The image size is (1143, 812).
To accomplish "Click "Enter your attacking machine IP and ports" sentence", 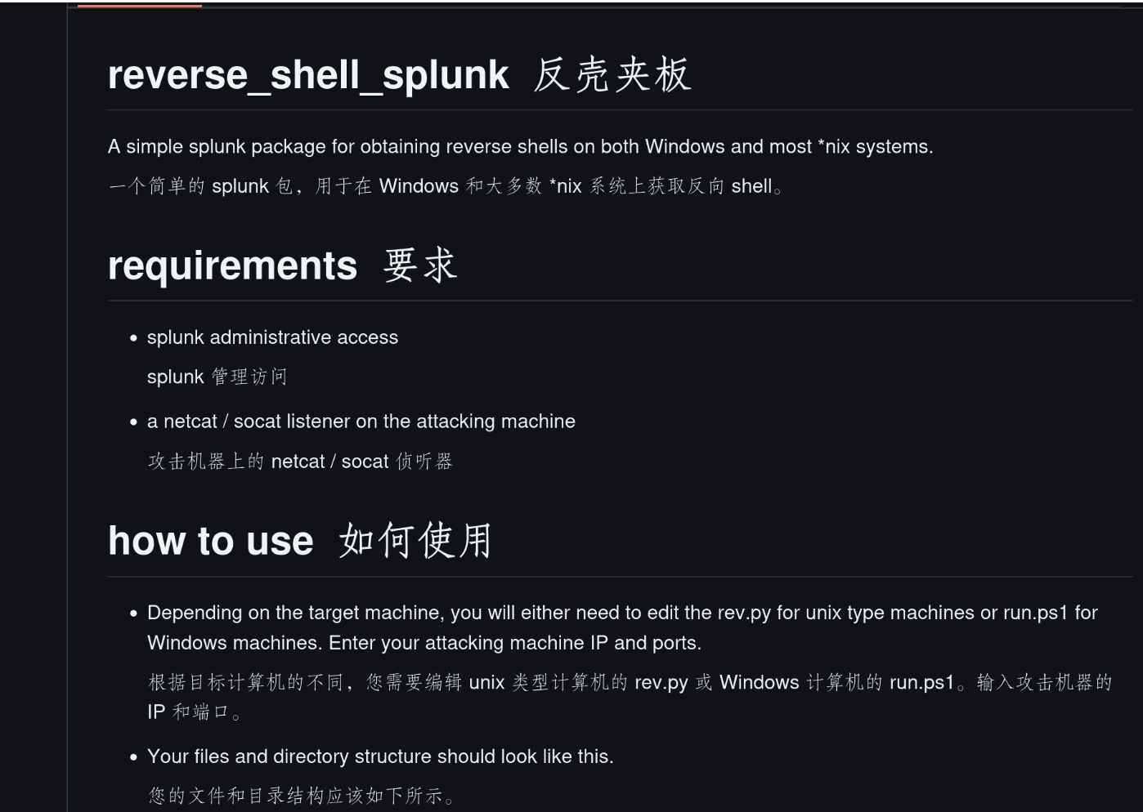I will tap(514, 643).
